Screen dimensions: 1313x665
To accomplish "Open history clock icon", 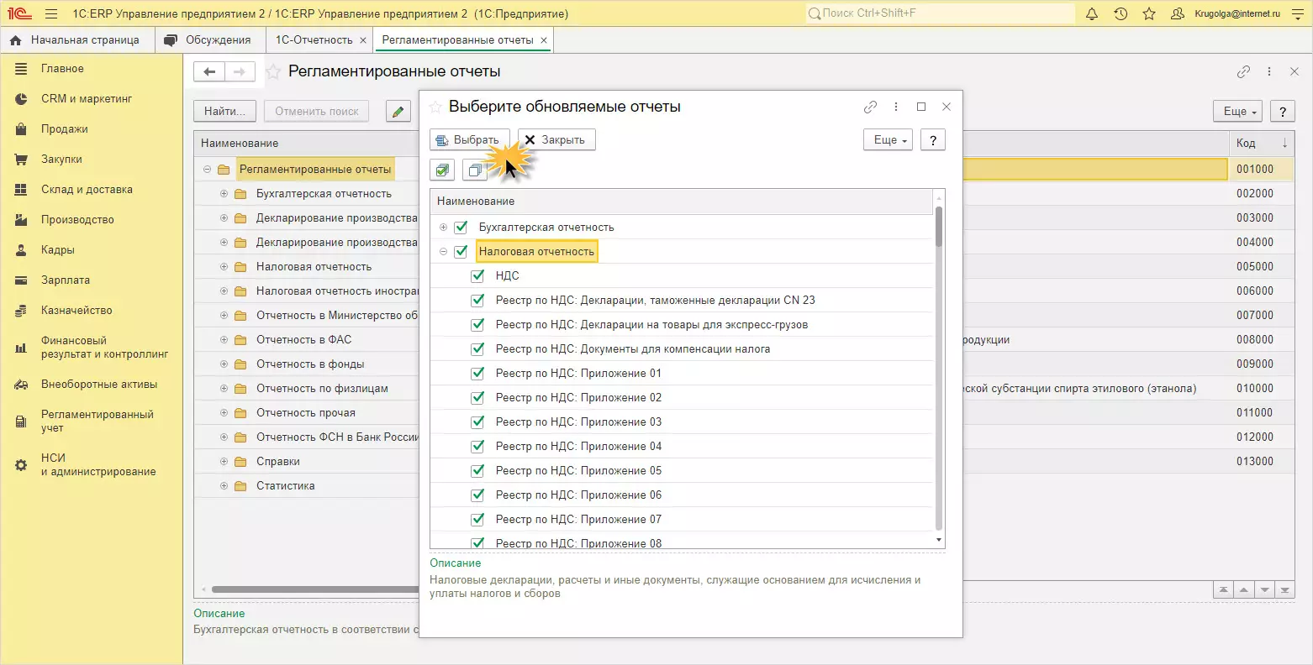I will point(1121,14).
